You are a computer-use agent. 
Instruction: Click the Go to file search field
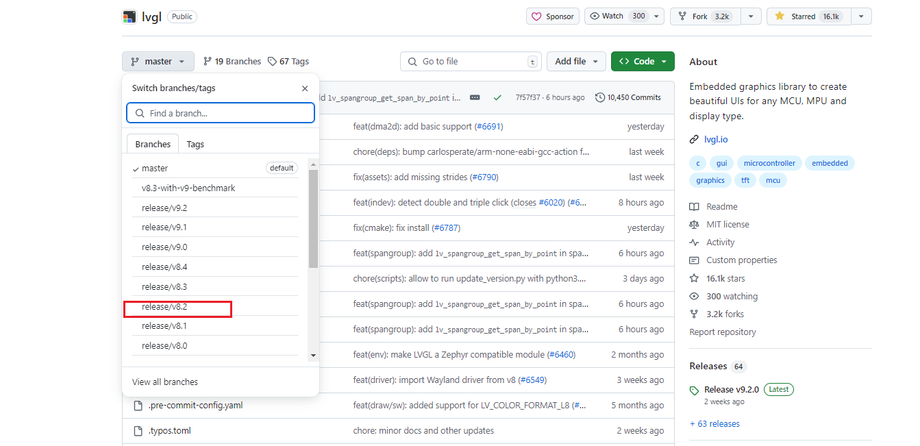coord(471,62)
